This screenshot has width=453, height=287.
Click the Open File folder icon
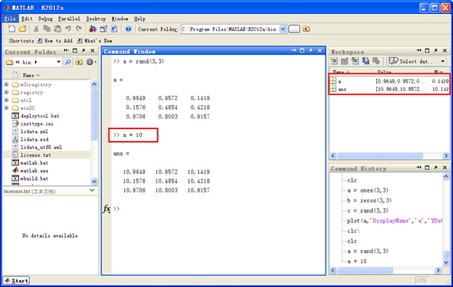(x=23, y=29)
